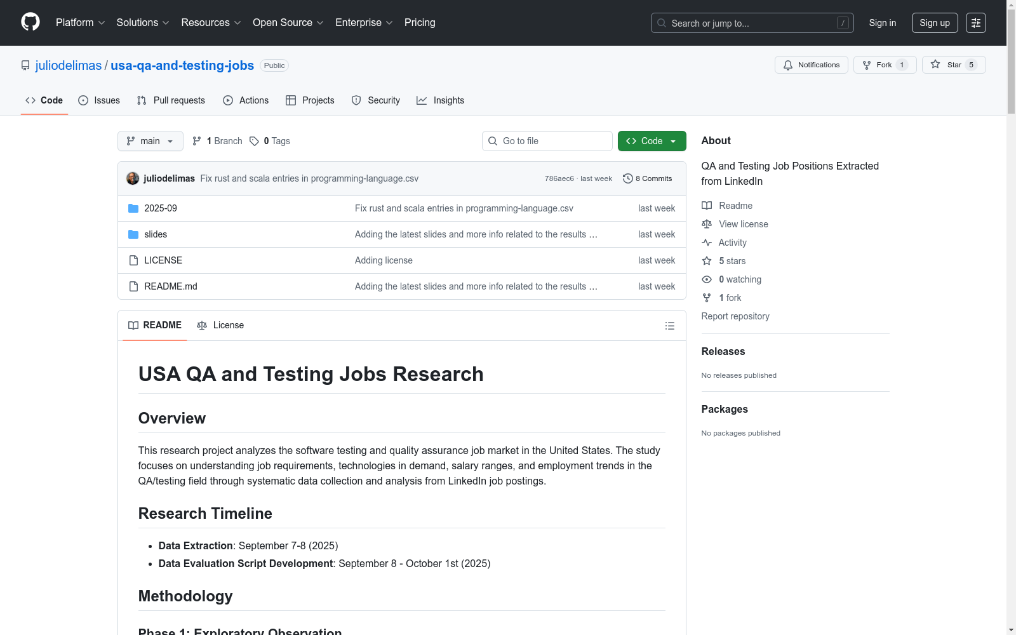Open the 786aec6 commit hash link
The width and height of the screenshot is (1016, 635).
click(559, 178)
